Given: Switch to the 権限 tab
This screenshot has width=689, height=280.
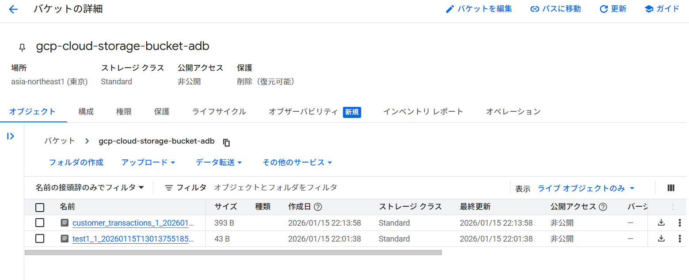Looking at the screenshot, I should (x=124, y=112).
